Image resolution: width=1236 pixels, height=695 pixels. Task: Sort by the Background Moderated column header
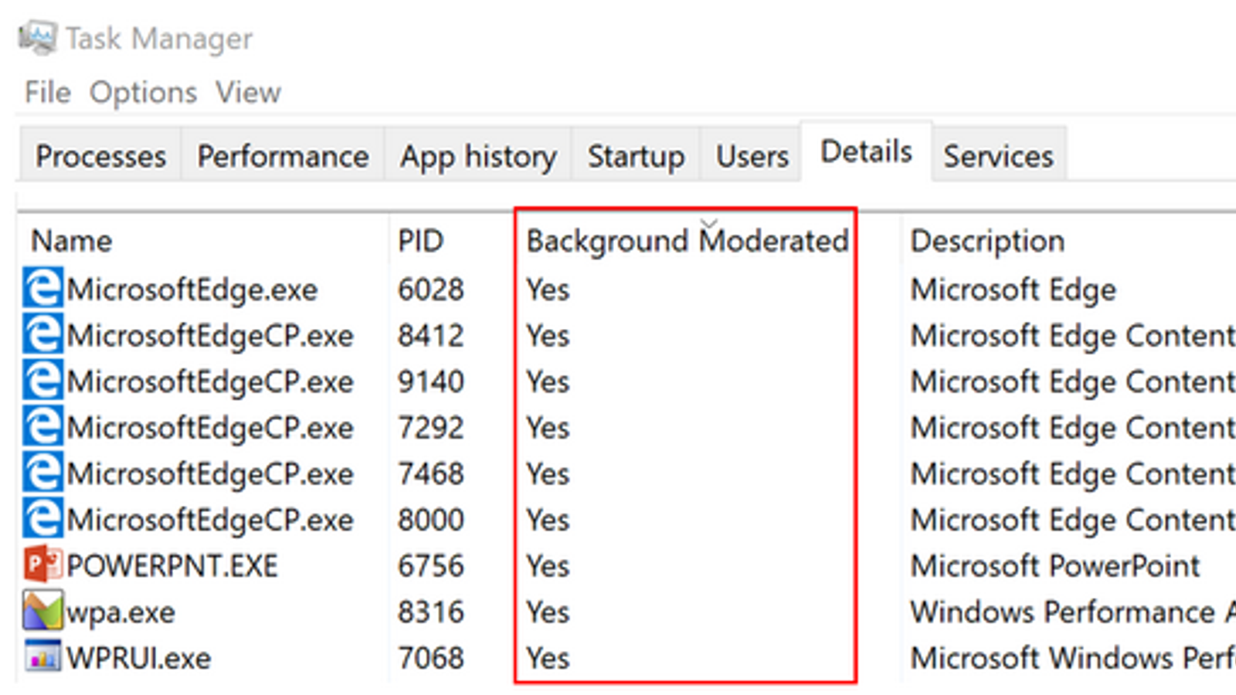tap(687, 241)
